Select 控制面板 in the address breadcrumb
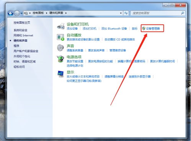The height and width of the screenshot is (141, 191). coord(38,13)
